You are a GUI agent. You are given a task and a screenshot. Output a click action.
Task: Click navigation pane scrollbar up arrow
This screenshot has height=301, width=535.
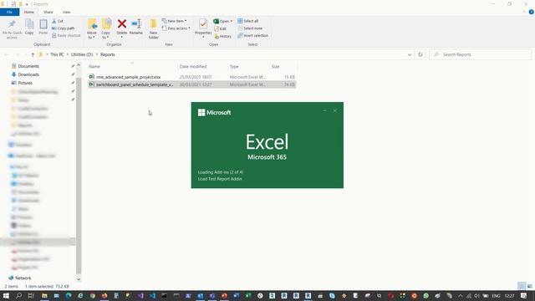79,65
